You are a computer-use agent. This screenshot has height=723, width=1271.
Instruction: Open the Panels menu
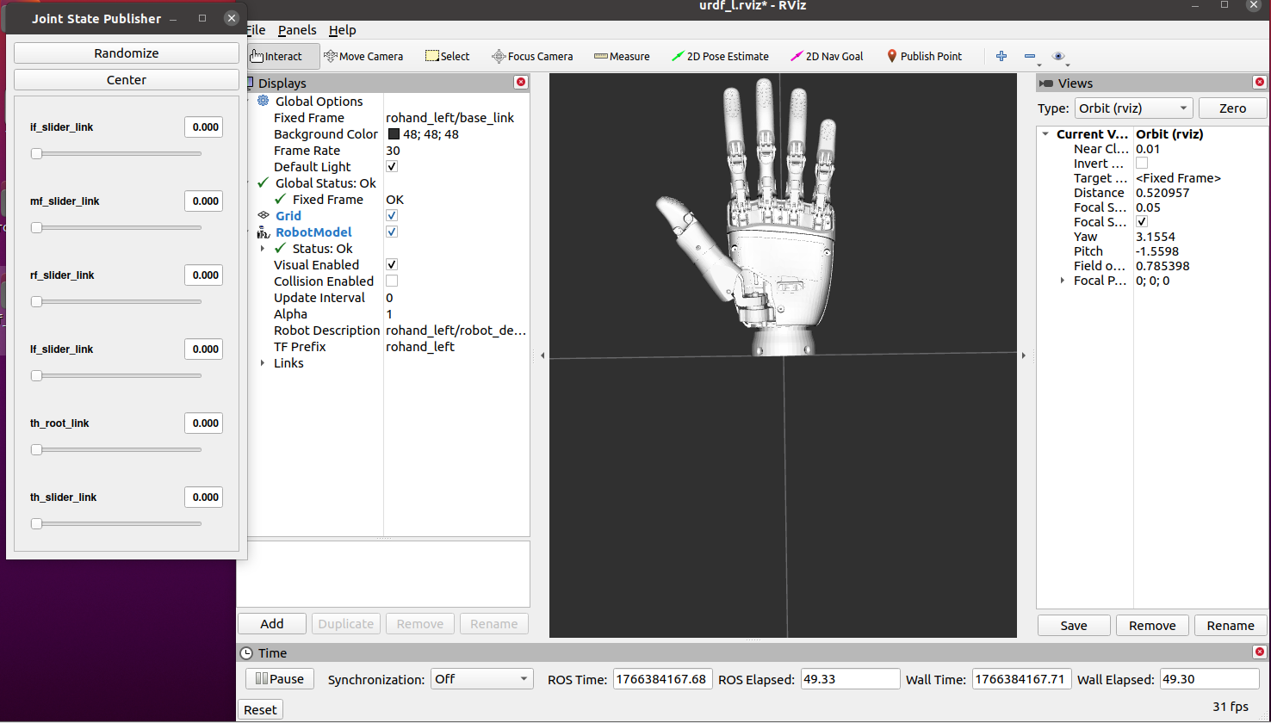[297, 30]
